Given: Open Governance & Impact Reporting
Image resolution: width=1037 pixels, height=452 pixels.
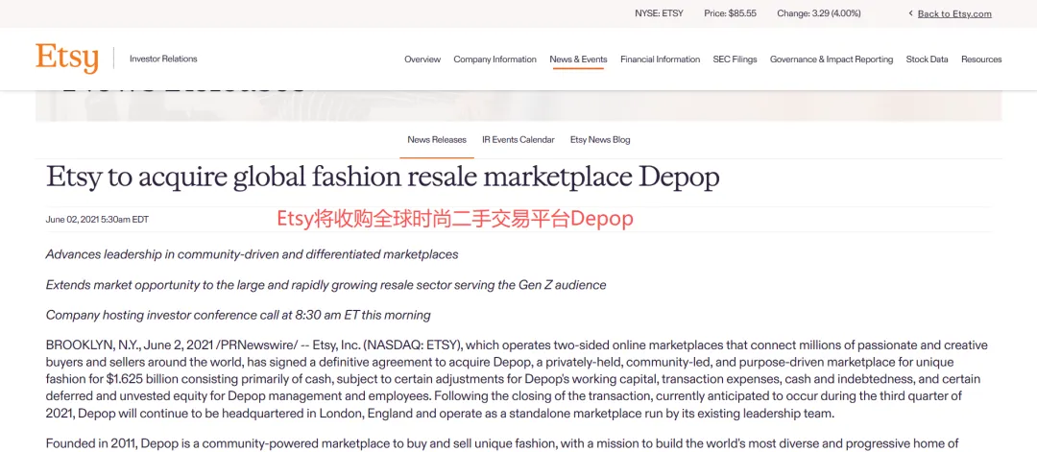Looking at the screenshot, I should [832, 59].
